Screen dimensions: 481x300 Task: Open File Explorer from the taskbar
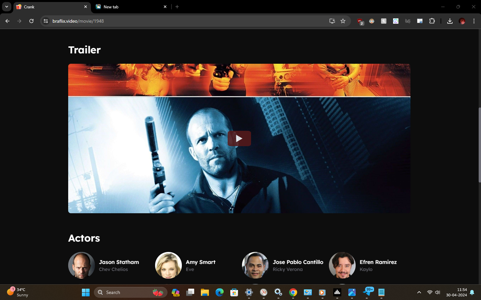pyautogui.click(x=205, y=292)
